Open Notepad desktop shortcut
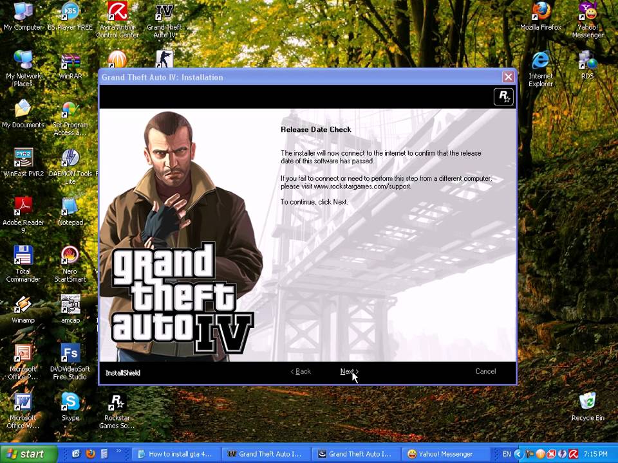Viewport: 618px width, 463px height. [x=70, y=212]
